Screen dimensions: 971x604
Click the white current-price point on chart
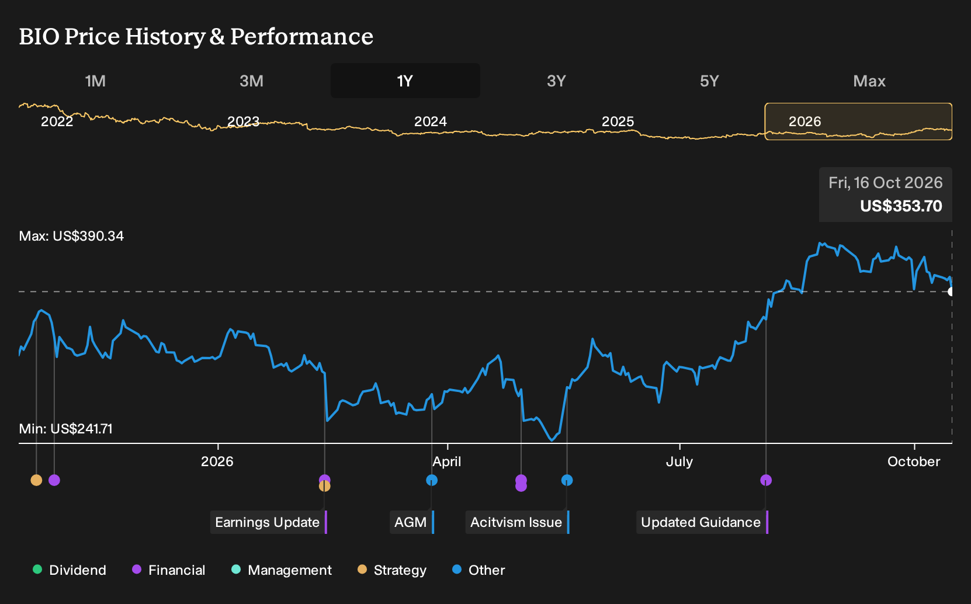point(951,291)
